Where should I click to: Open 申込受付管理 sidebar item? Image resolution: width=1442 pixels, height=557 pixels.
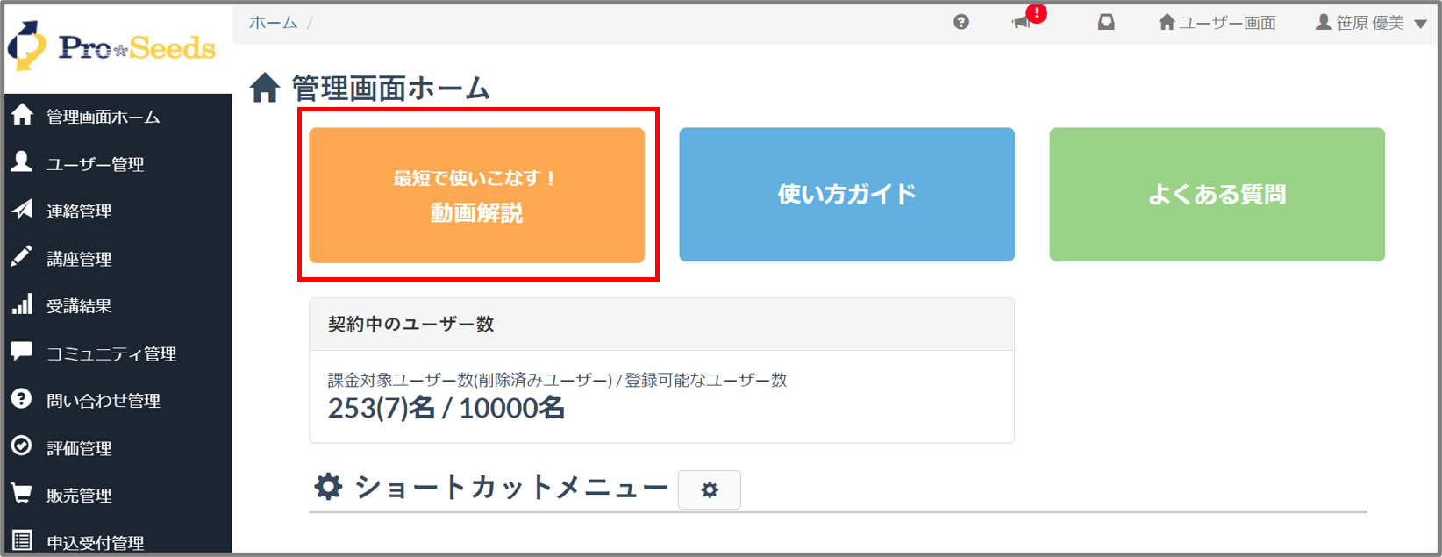point(95,542)
